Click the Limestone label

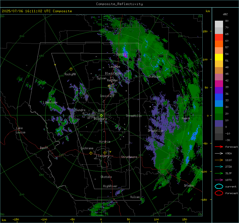(50, 102)
